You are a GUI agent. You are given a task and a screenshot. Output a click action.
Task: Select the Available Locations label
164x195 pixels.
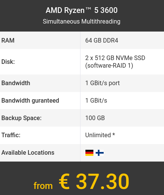click(28, 152)
